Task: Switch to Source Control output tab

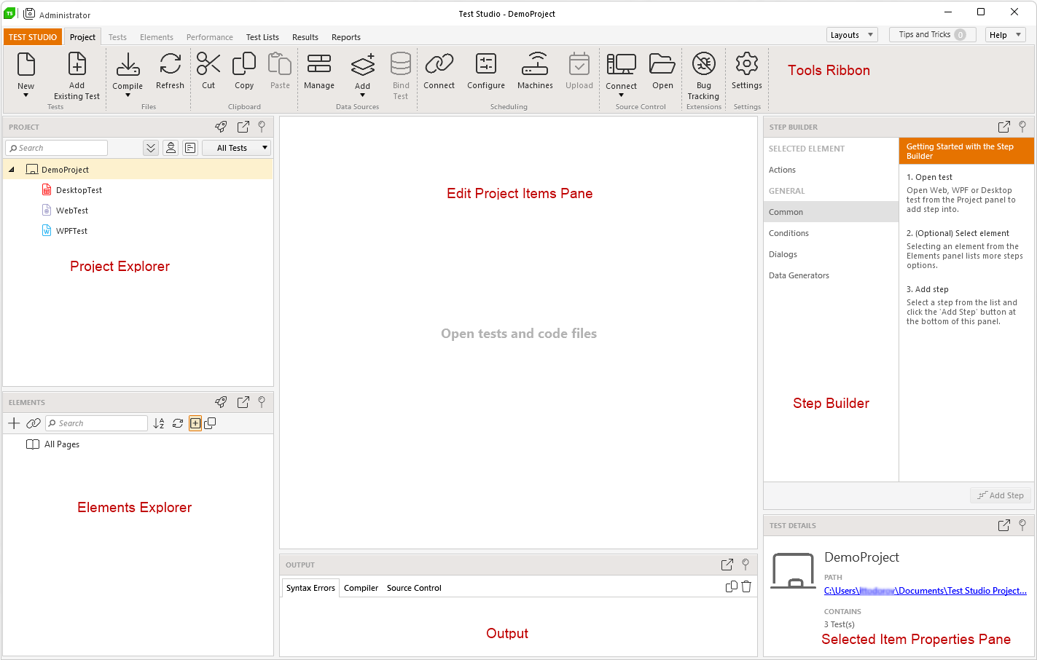Action: (x=414, y=588)
